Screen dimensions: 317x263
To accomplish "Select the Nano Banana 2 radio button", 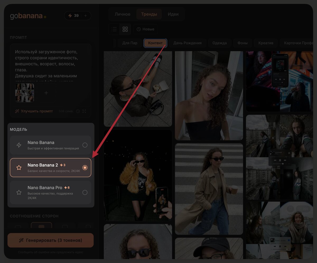I will pos(85,167).
